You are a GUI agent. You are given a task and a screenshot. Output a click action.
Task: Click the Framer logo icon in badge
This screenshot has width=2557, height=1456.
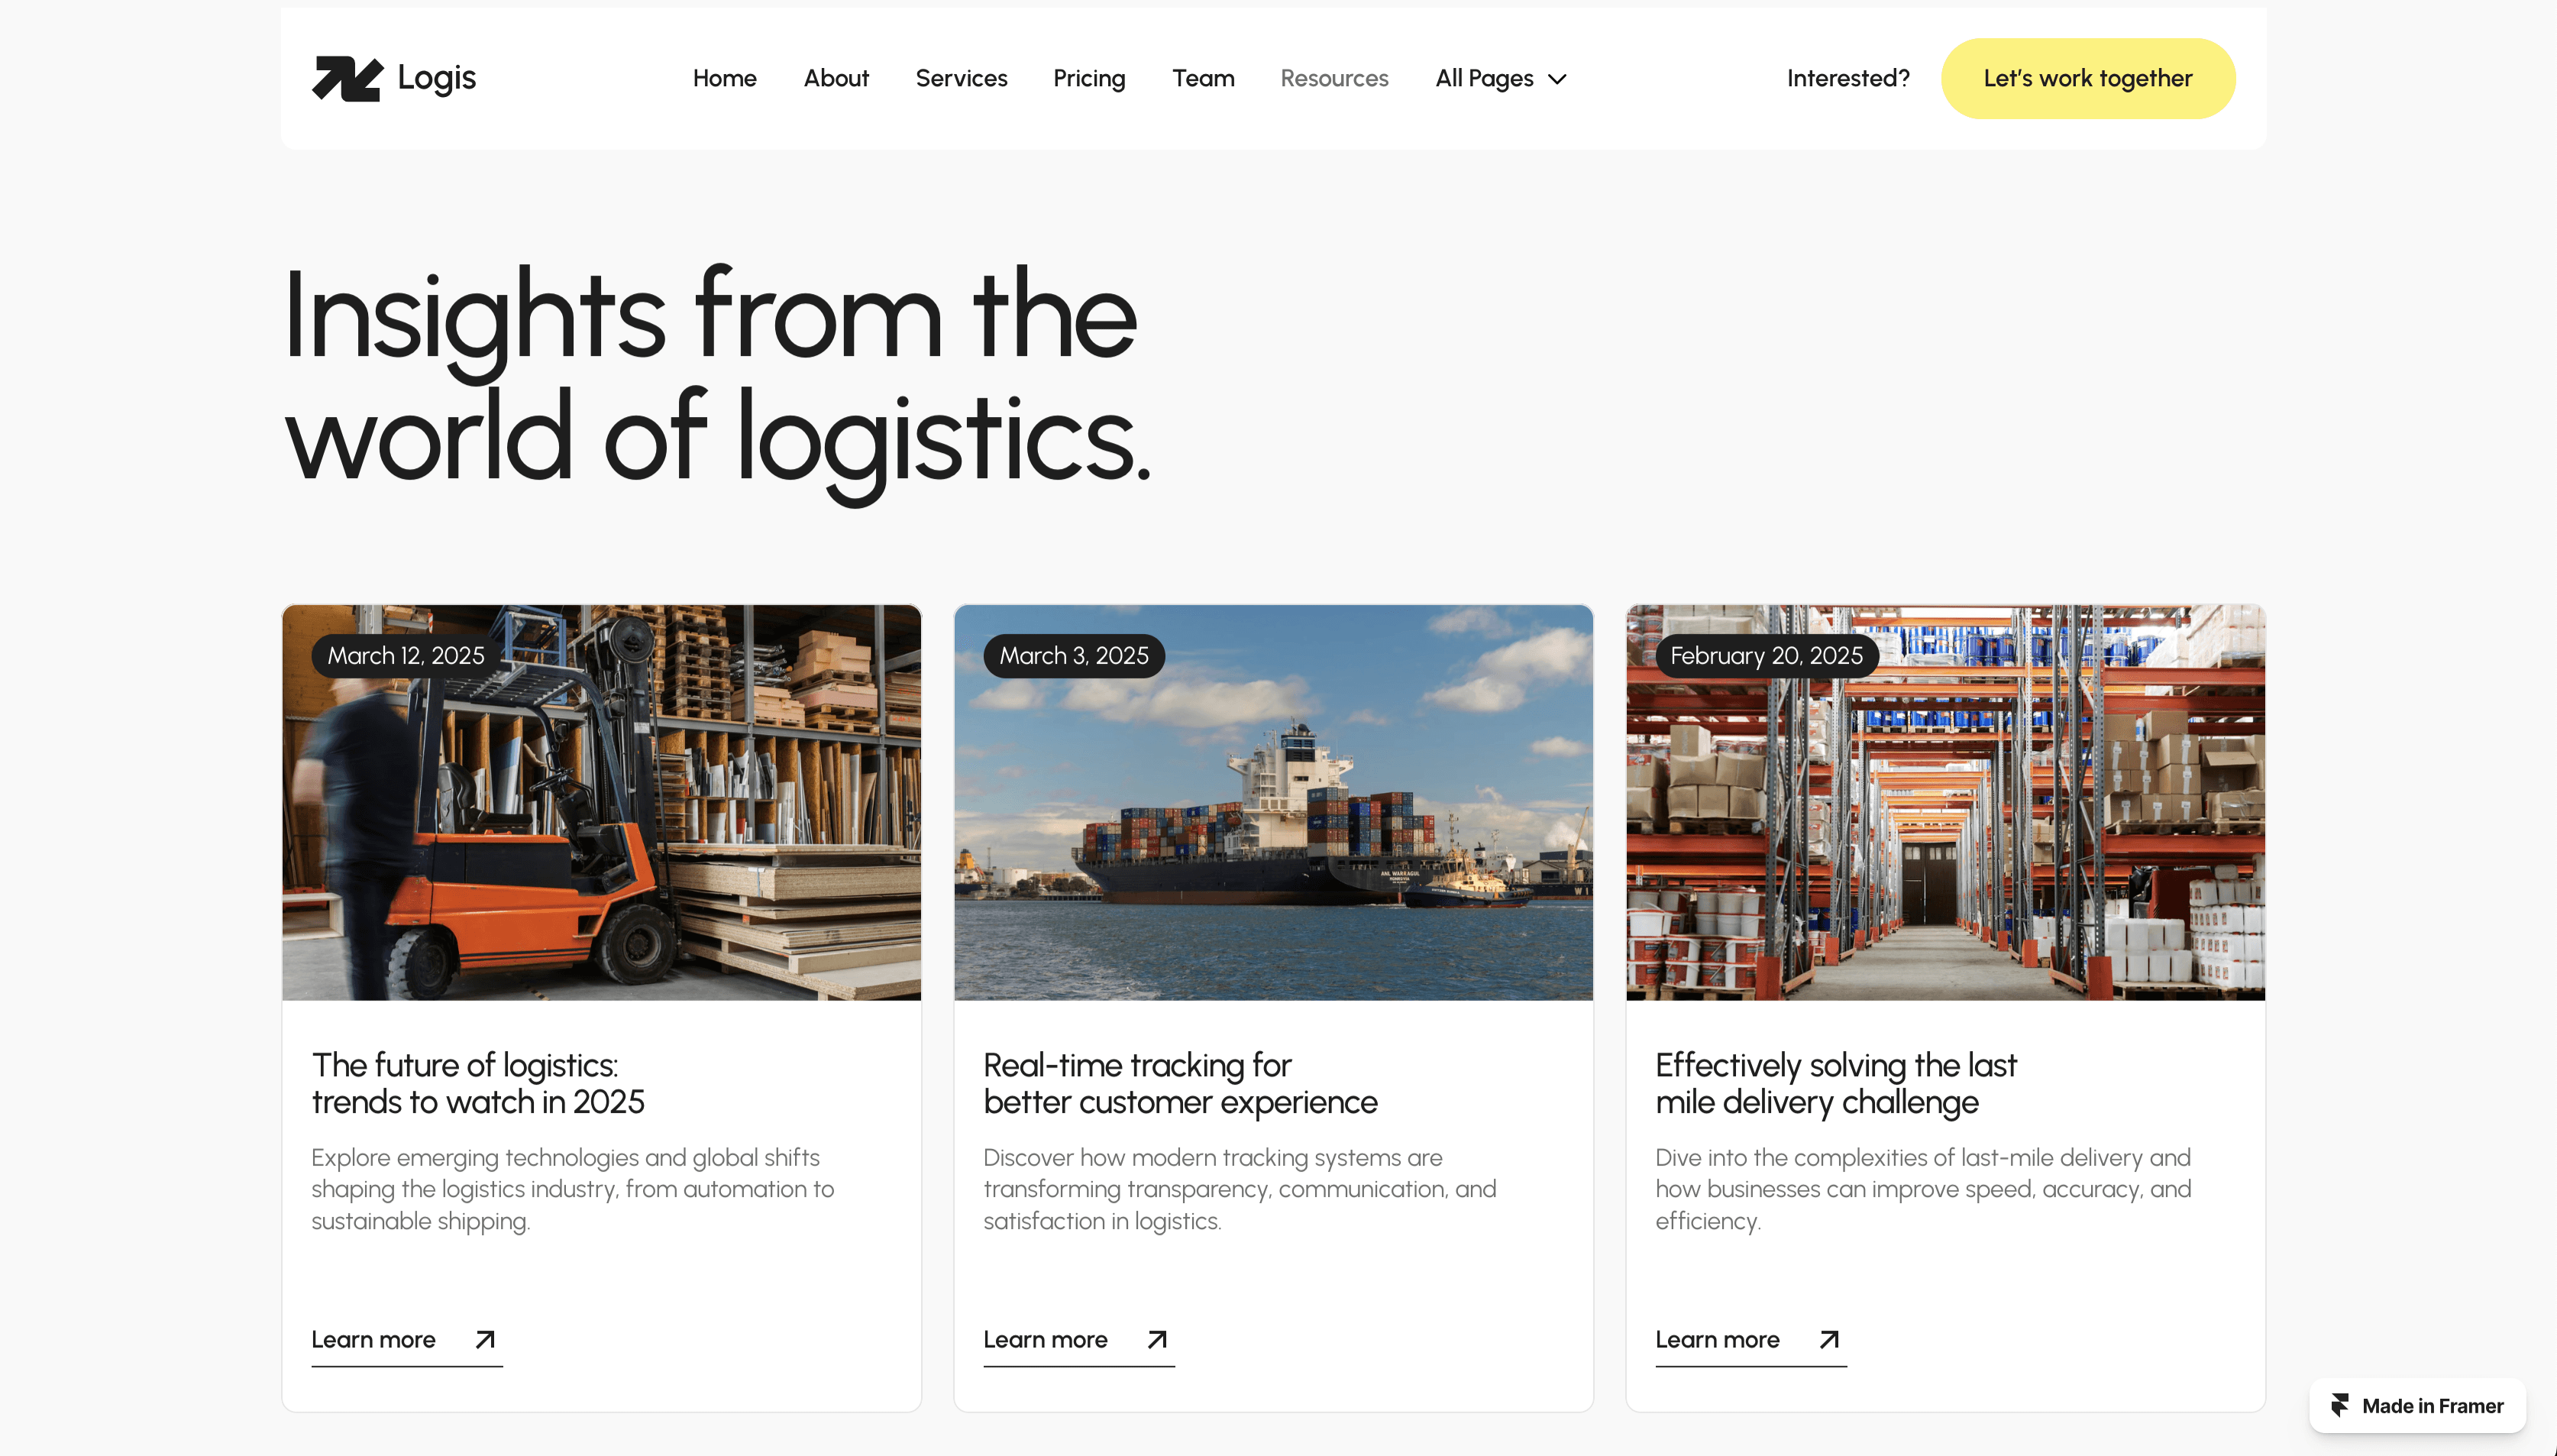(2339, 1405)
